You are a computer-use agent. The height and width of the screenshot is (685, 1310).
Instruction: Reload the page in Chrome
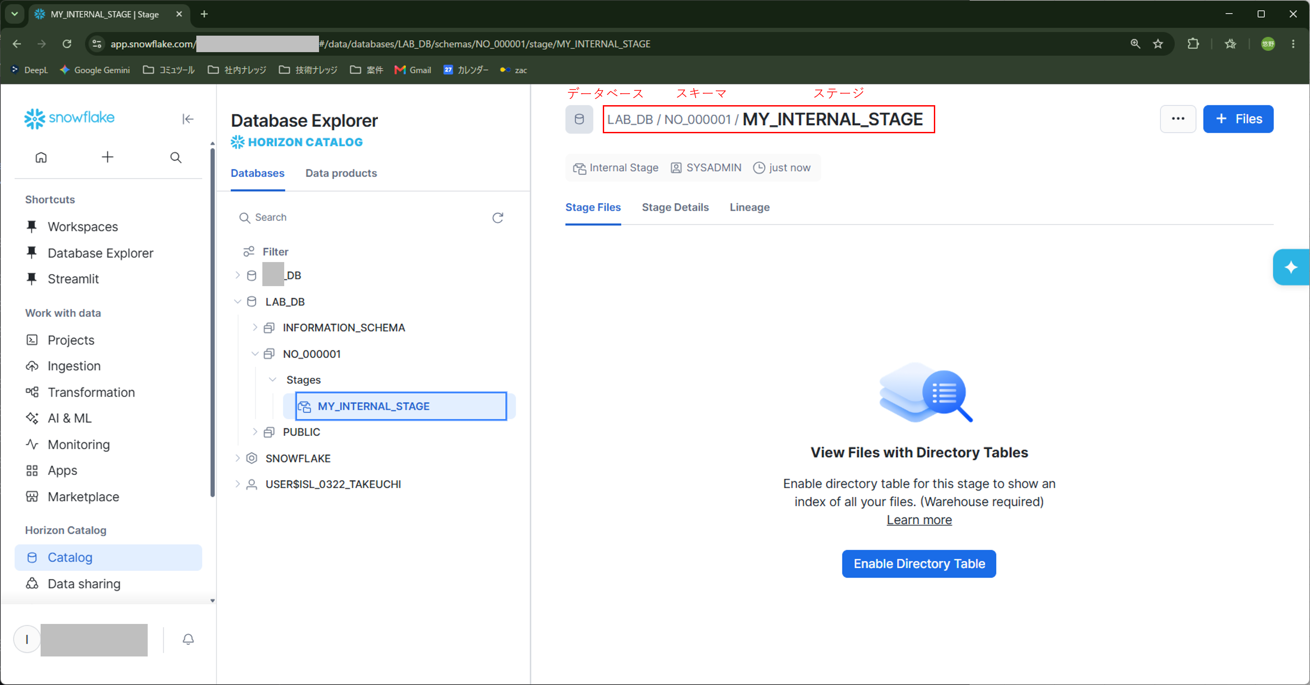66,44
